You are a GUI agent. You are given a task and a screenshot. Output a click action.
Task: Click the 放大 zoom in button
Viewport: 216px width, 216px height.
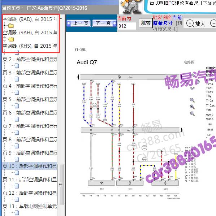[x=196, y=23]
